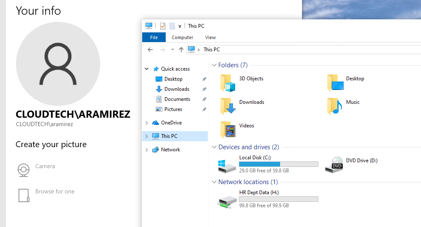This screenshot has width=421, height=227.
Task: Expand the Network tree node
Action: click(x=146, y=150)
